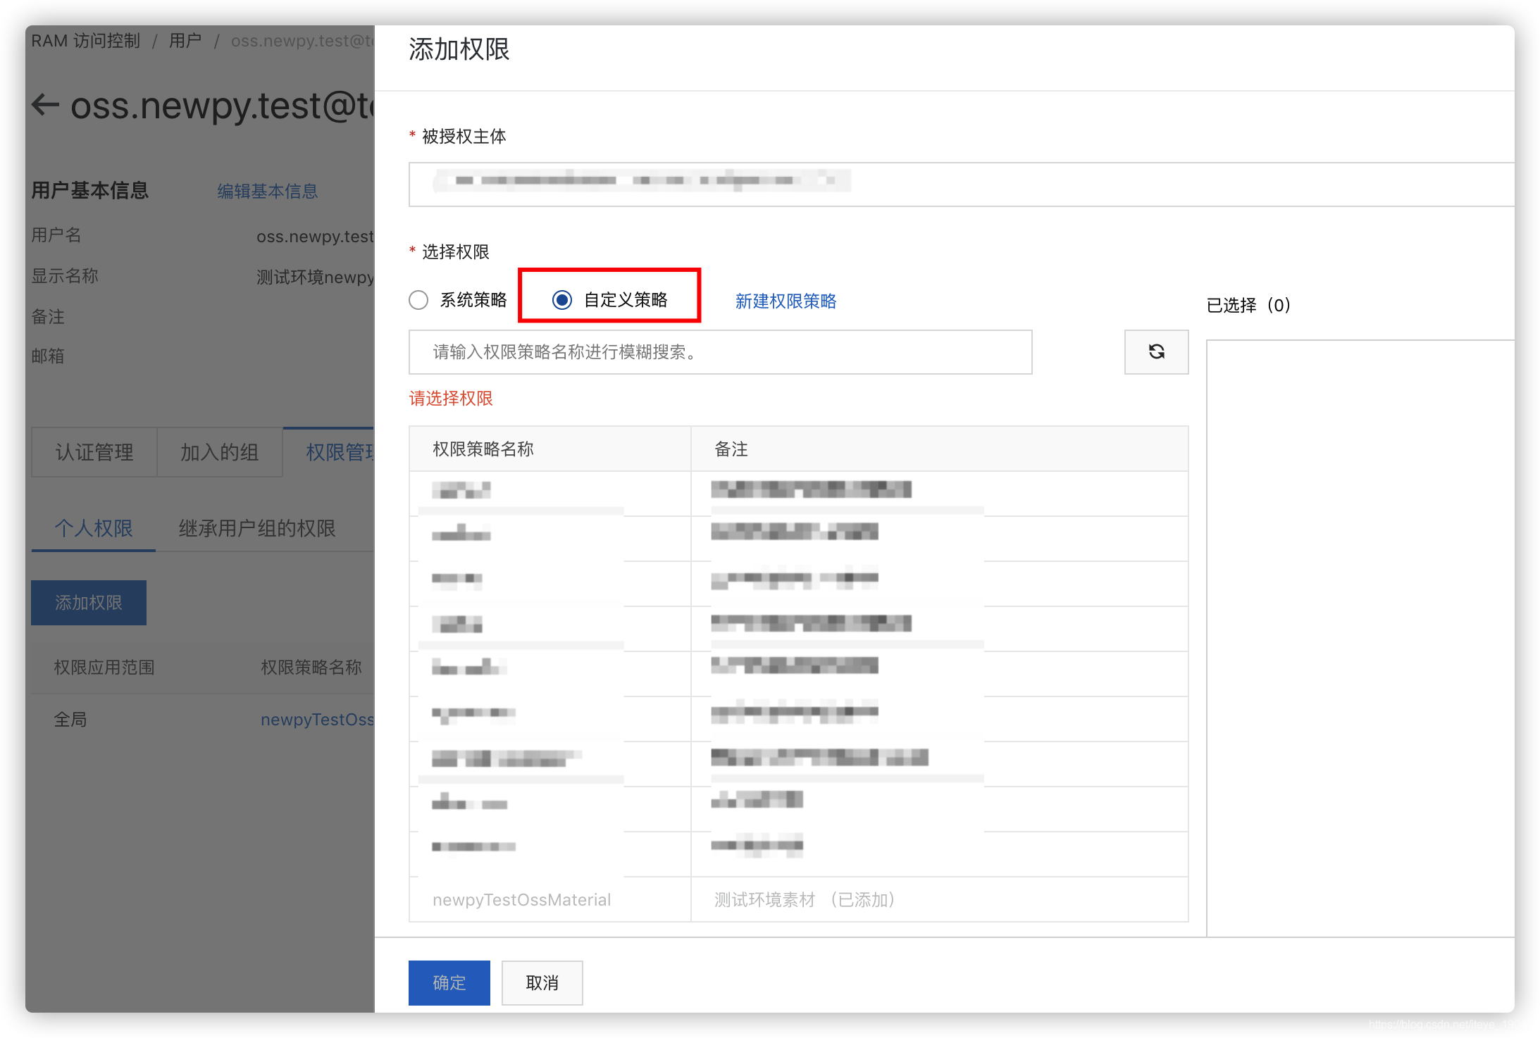Select the 系统策略 radio button
Image resolution: width=1540 pixels, height=1038 pixels.
(418, 300)
